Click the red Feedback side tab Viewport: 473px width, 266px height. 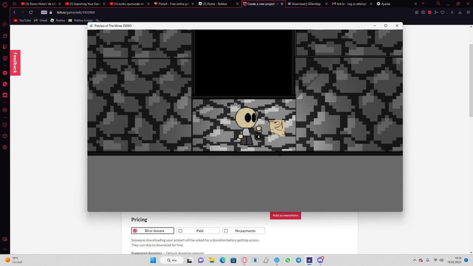click(x=15, y=63)
